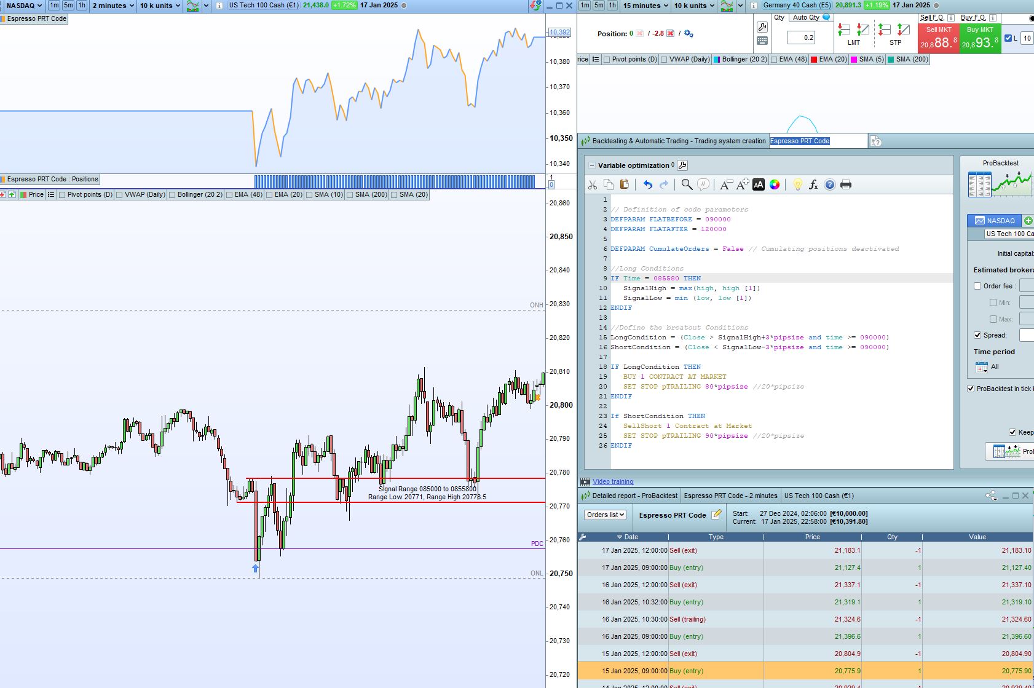Viewport: 1034px width, 688px height.
Task: Click the red EMA (20) color swatch
Action: (814, 60)
